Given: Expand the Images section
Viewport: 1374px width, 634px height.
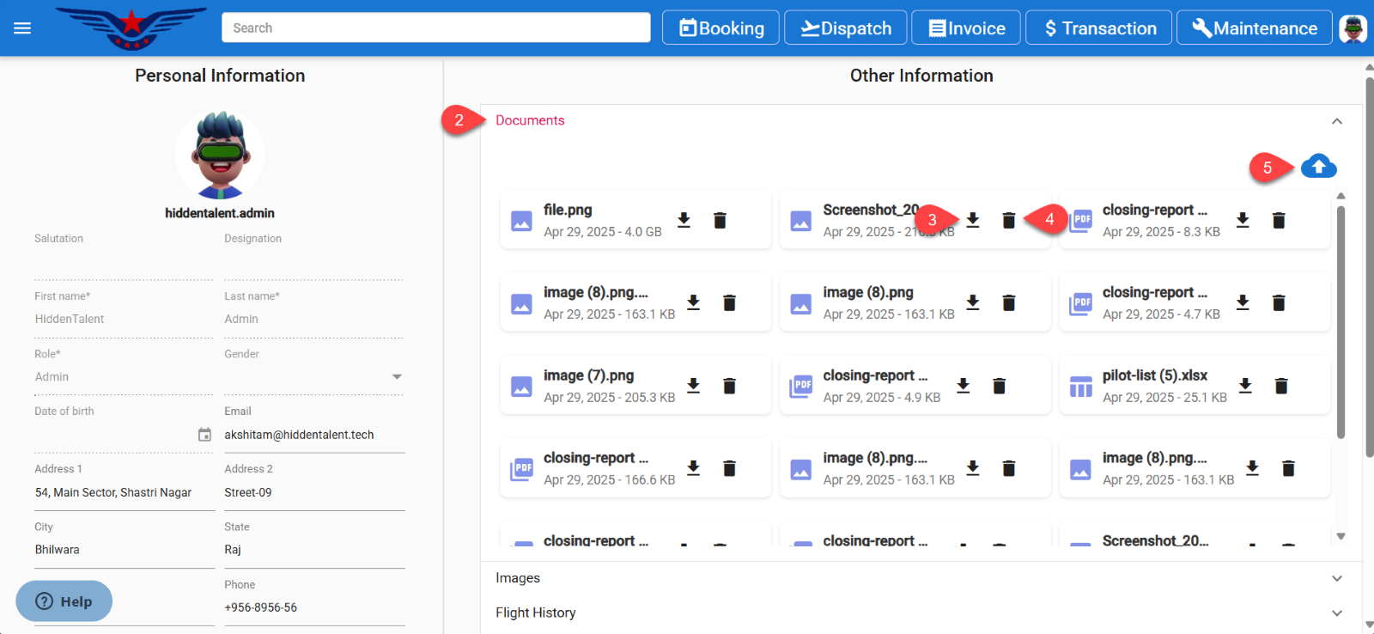Looking at the screenshot, I should click(1336, 578).
